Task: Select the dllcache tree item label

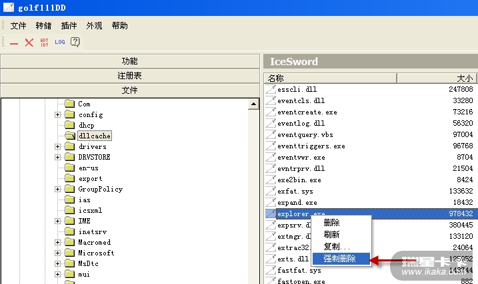Action: (x=95, y=136)
